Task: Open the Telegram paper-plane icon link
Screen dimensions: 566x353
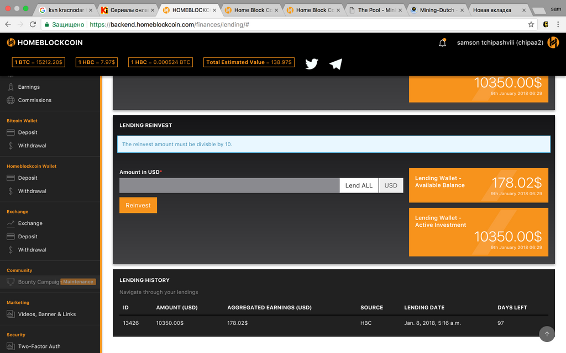Action: coord(336,64)
